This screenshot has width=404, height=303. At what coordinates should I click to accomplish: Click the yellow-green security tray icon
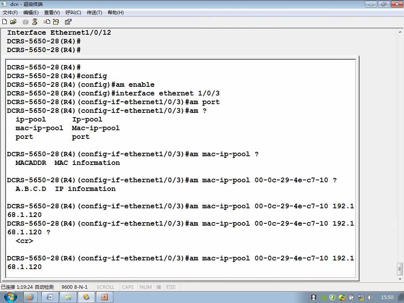[x=342, y=297]
